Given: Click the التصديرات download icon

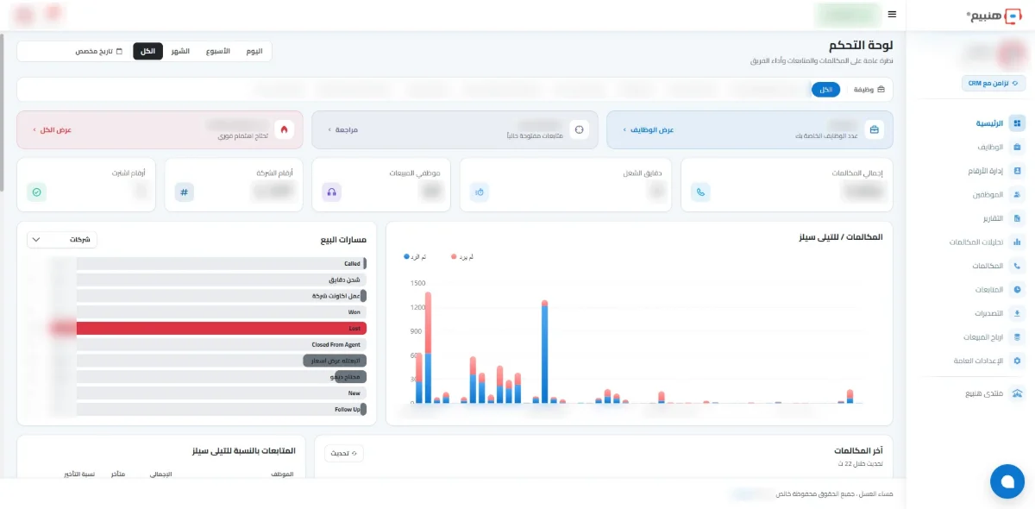Looking at the screenshot, I should pos(1017,313).
